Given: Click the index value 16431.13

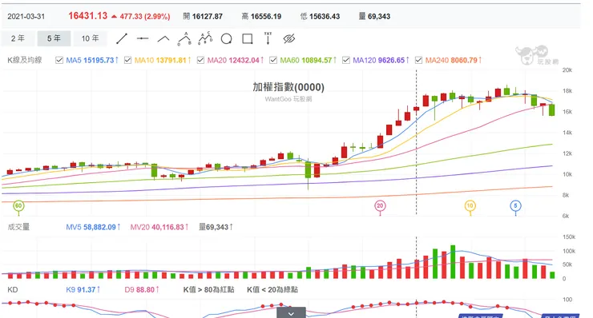Looking at the screenshot, I should pyautogui.click(x=87, y=16).
